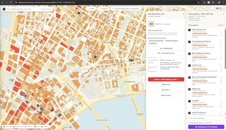Generate my CV for this job

coord(206,127)
